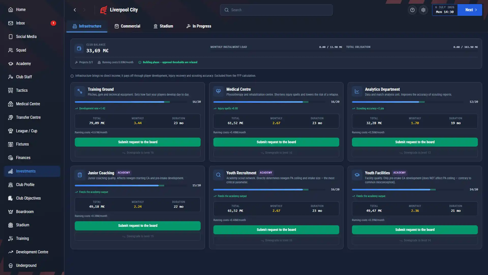Open the Club Profile icon
This screenshot has width=488, height=275.
pos(10,185)
